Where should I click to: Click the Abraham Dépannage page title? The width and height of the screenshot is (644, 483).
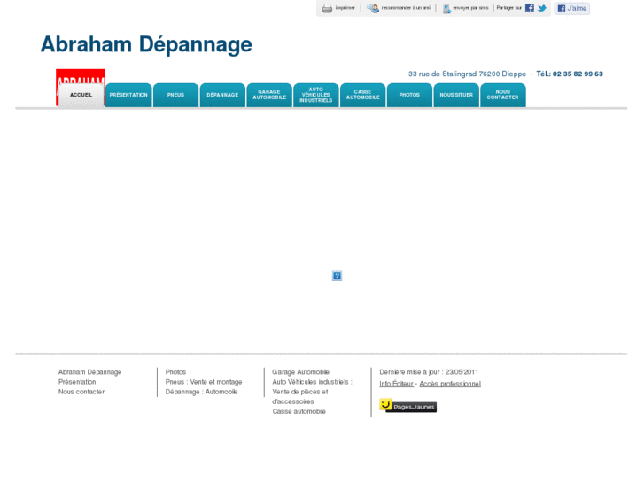[146, 44]
